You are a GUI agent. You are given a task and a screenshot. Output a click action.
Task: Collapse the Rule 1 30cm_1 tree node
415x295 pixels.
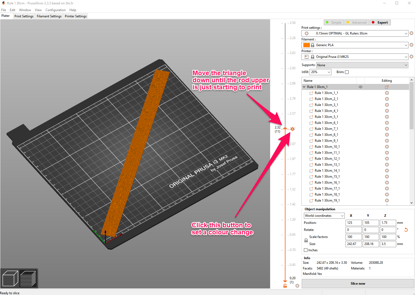(304, 87)
